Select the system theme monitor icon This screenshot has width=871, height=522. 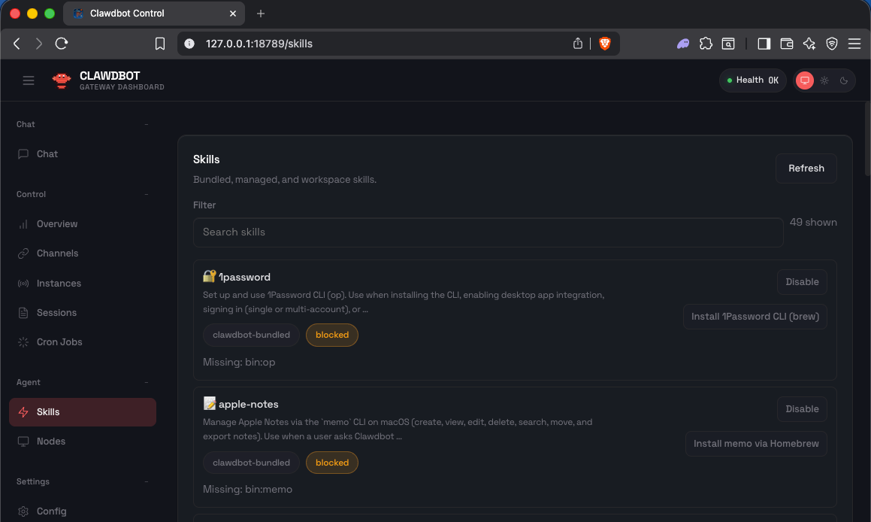[x=804, y=80]
